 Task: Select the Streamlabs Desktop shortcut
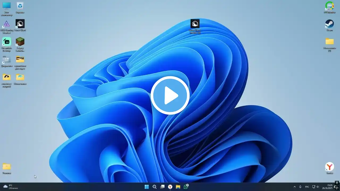pos(7,44)
